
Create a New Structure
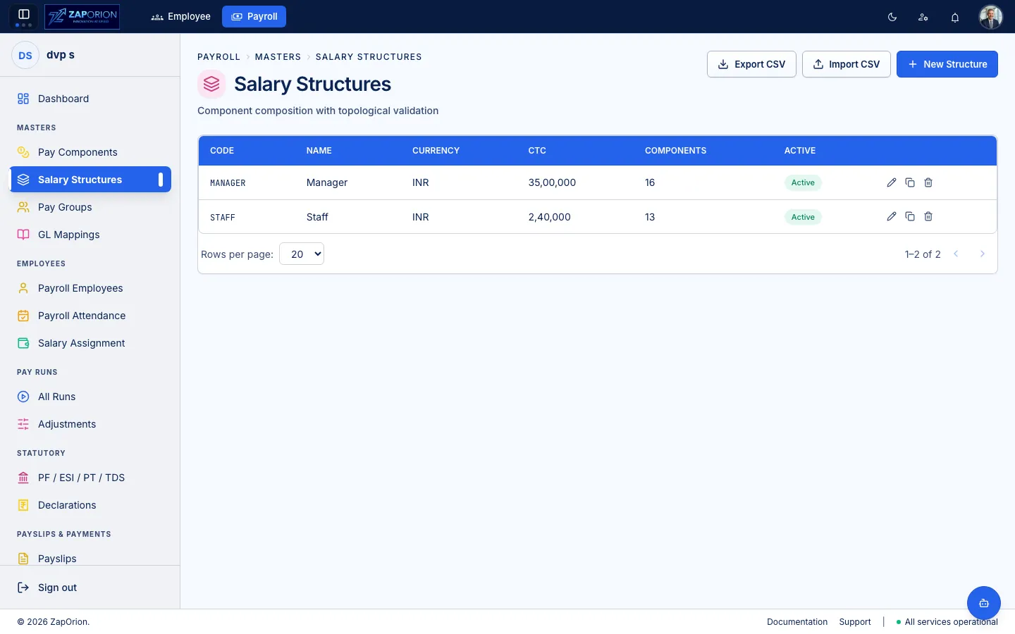(x=947, y=64)
